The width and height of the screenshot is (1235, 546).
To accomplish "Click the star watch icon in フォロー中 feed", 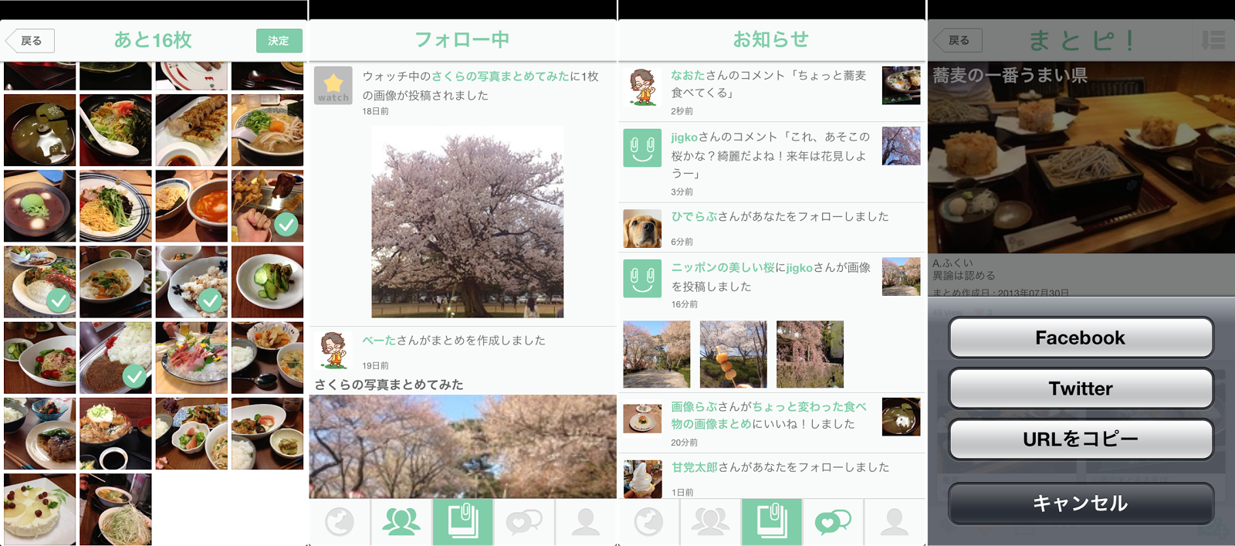I will pos(333,86).
